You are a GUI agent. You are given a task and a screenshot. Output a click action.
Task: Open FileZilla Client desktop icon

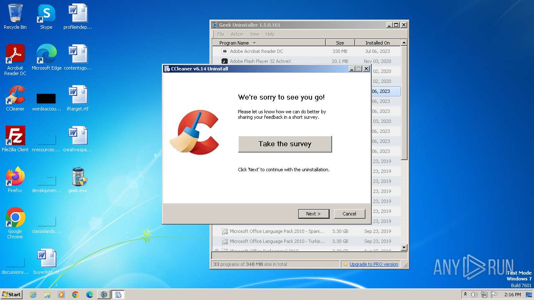15,139
